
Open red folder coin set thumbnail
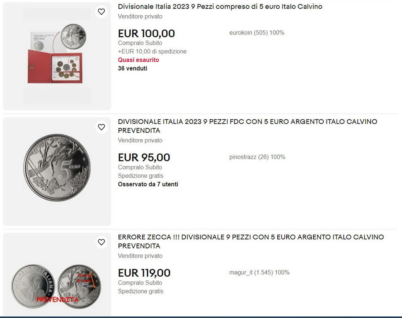coord(57,56)
